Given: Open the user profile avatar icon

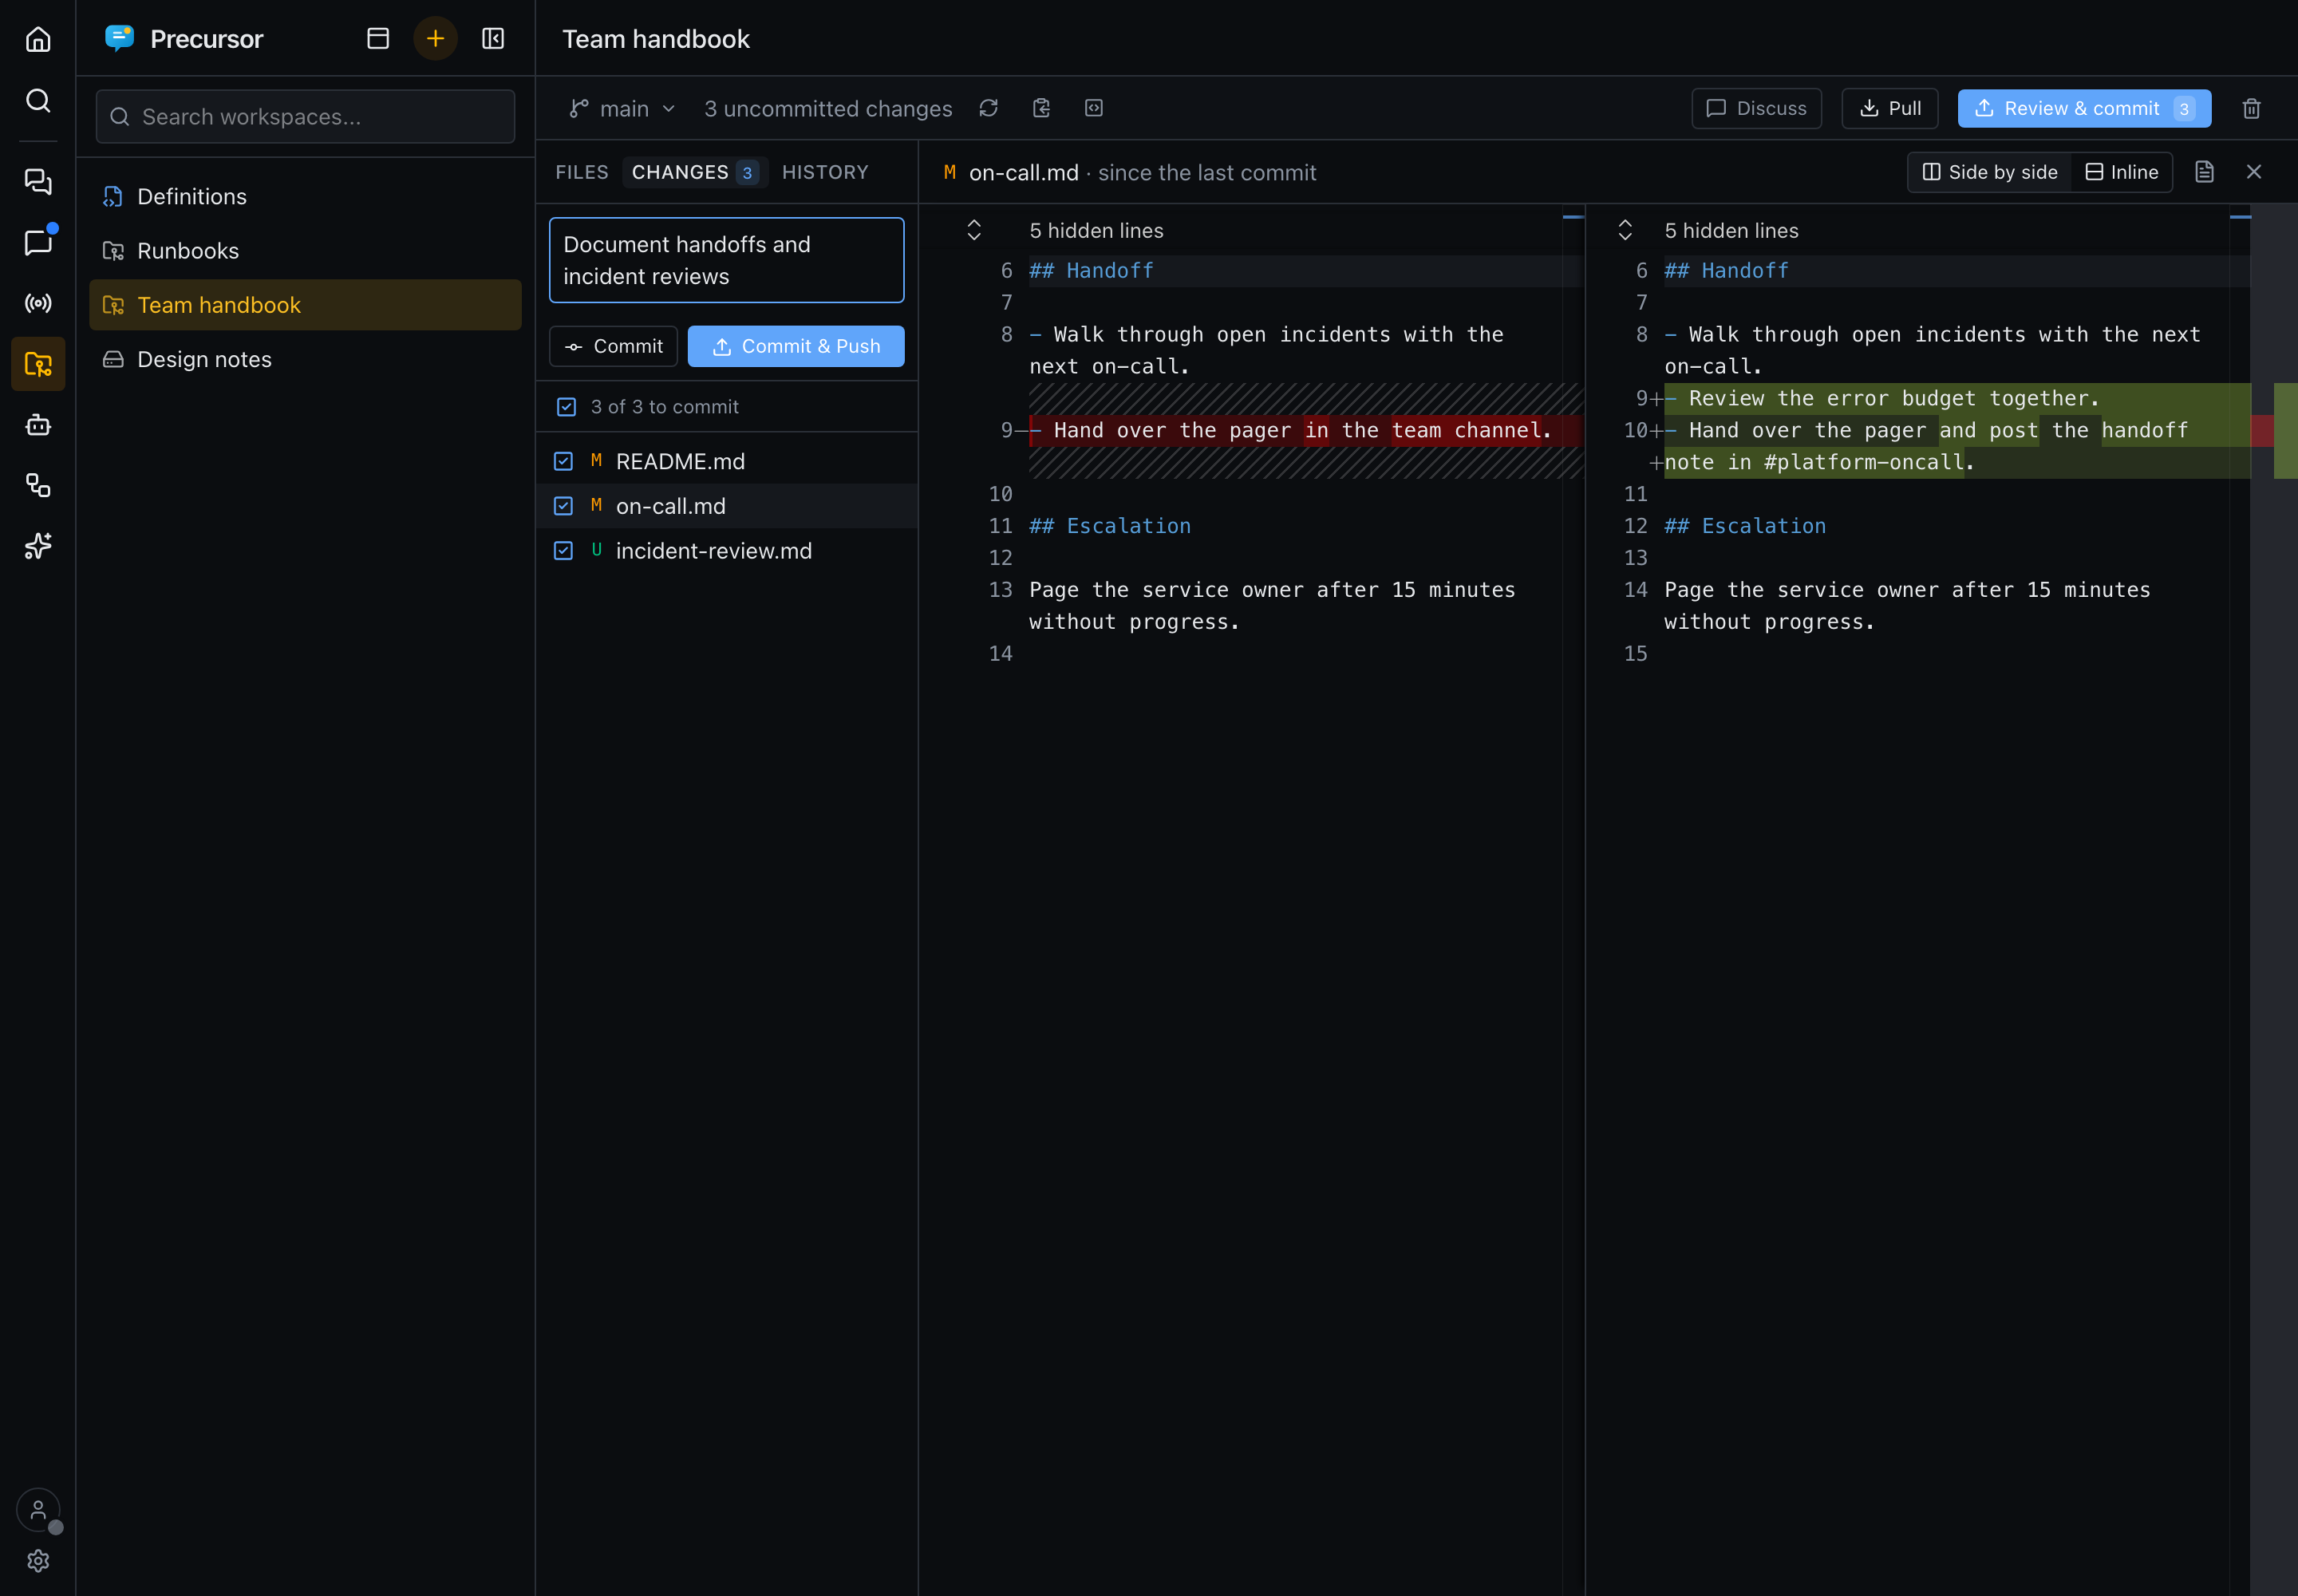Looking at the screenshot, I should pos(38,1510).
